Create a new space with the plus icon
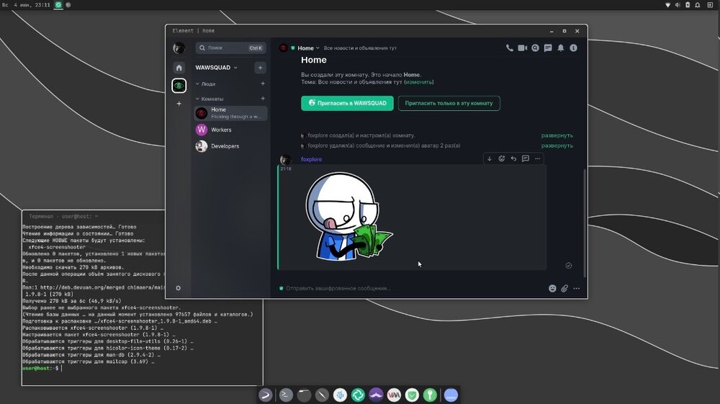The image size is (720, 404). [179, 104]
